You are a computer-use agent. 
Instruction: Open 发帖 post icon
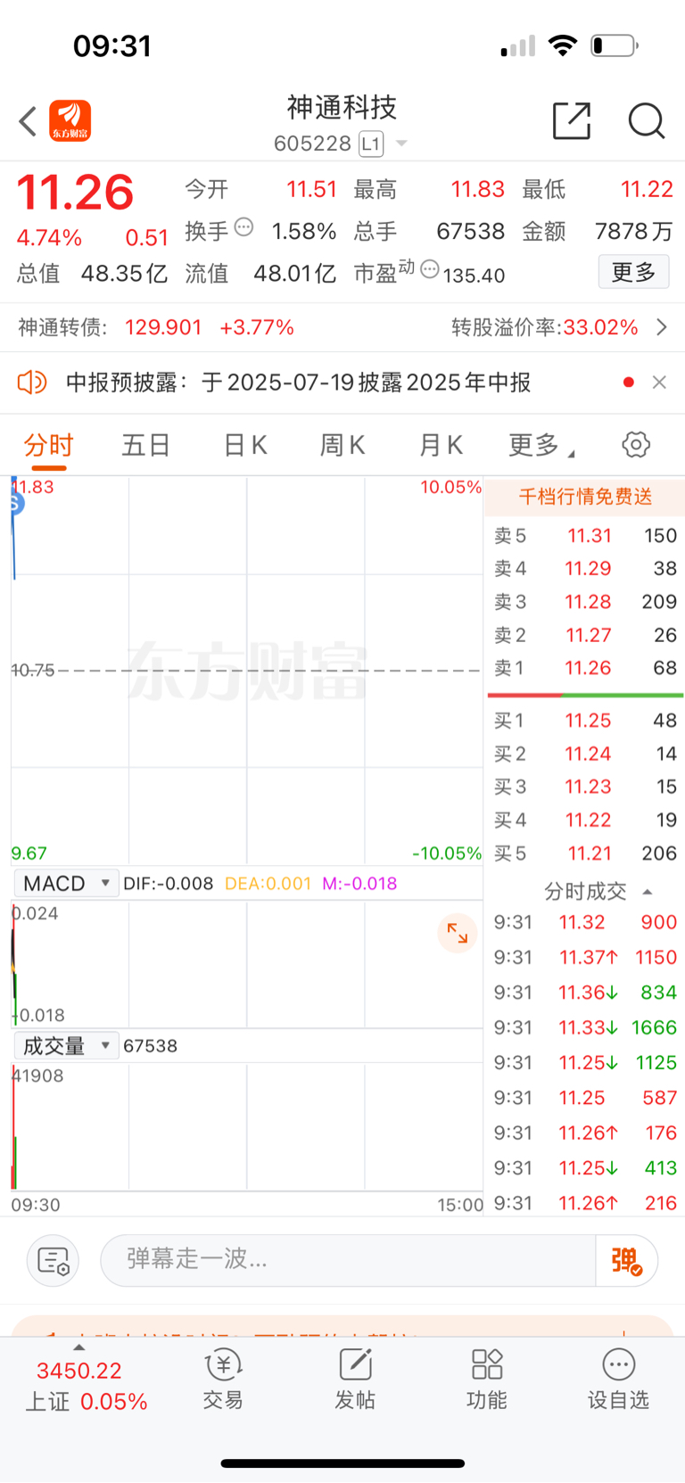[x=355, y=1379]
